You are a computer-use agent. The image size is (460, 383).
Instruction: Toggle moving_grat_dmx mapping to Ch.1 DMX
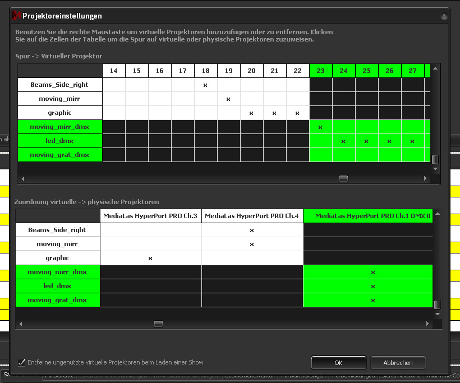368,301
